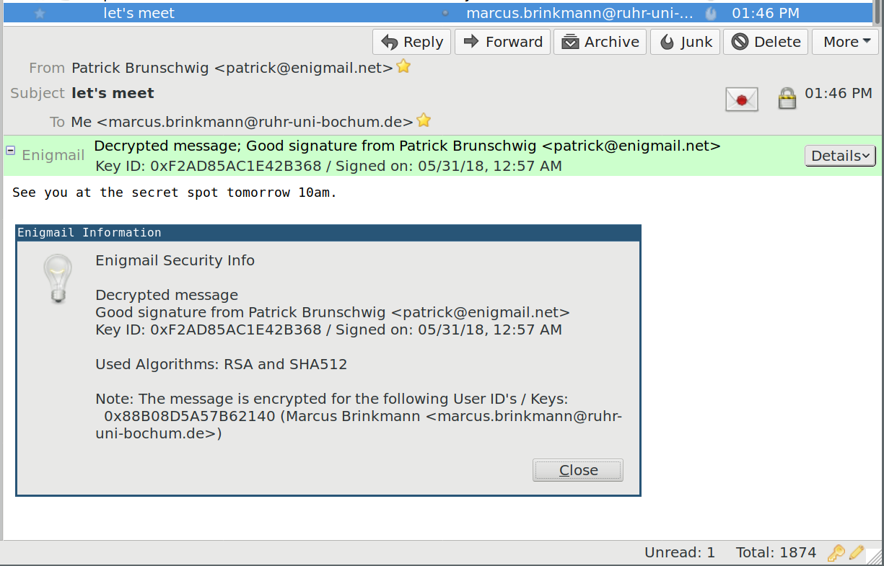Delete the current message

(x=766, y=42)
